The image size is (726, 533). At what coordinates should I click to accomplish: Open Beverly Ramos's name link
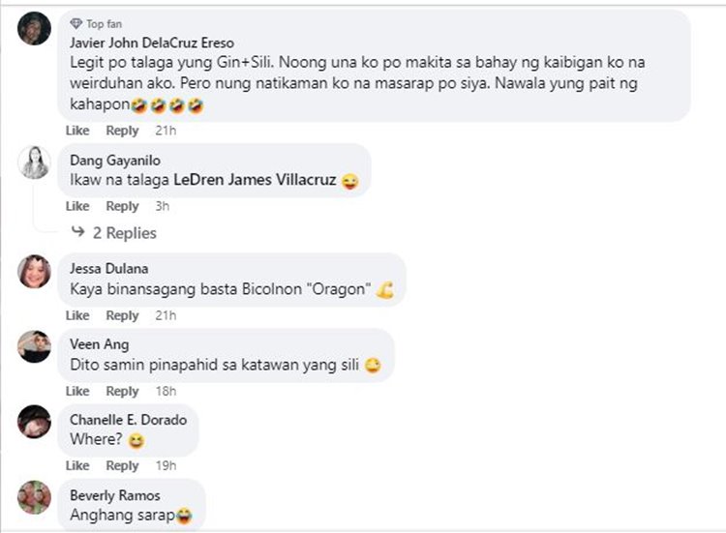(x=115, y=495)
